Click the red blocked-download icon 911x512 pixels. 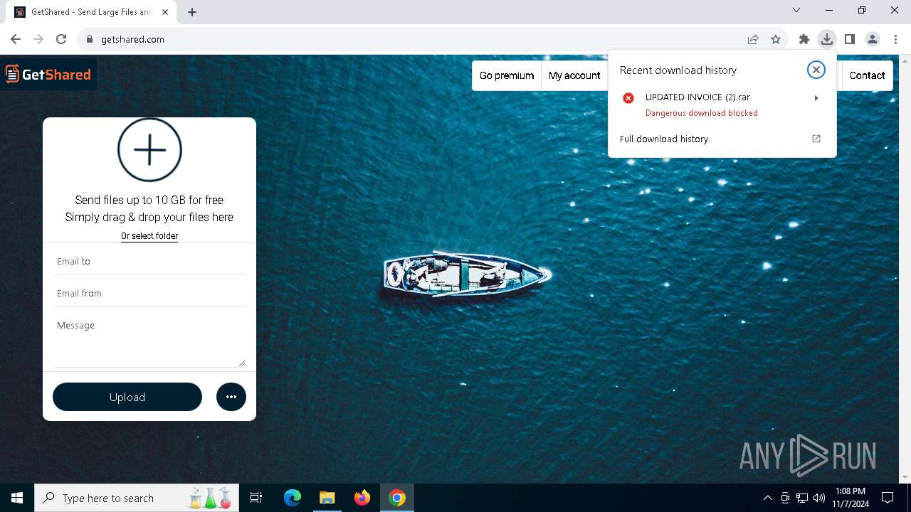pyautogui.click(x=628, y=98)
